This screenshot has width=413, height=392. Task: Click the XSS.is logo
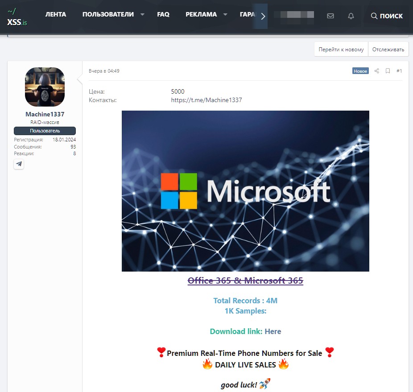click(x=17, y=17)
